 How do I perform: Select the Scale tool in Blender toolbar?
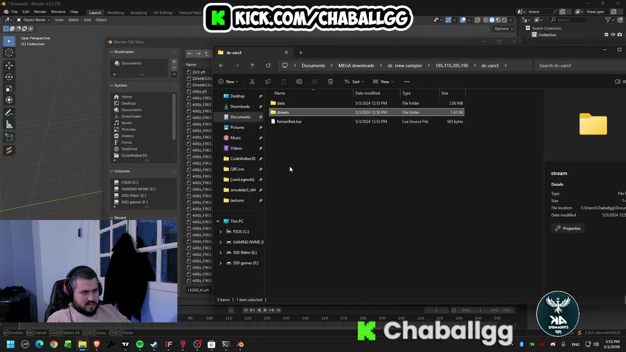coord(9,88)
